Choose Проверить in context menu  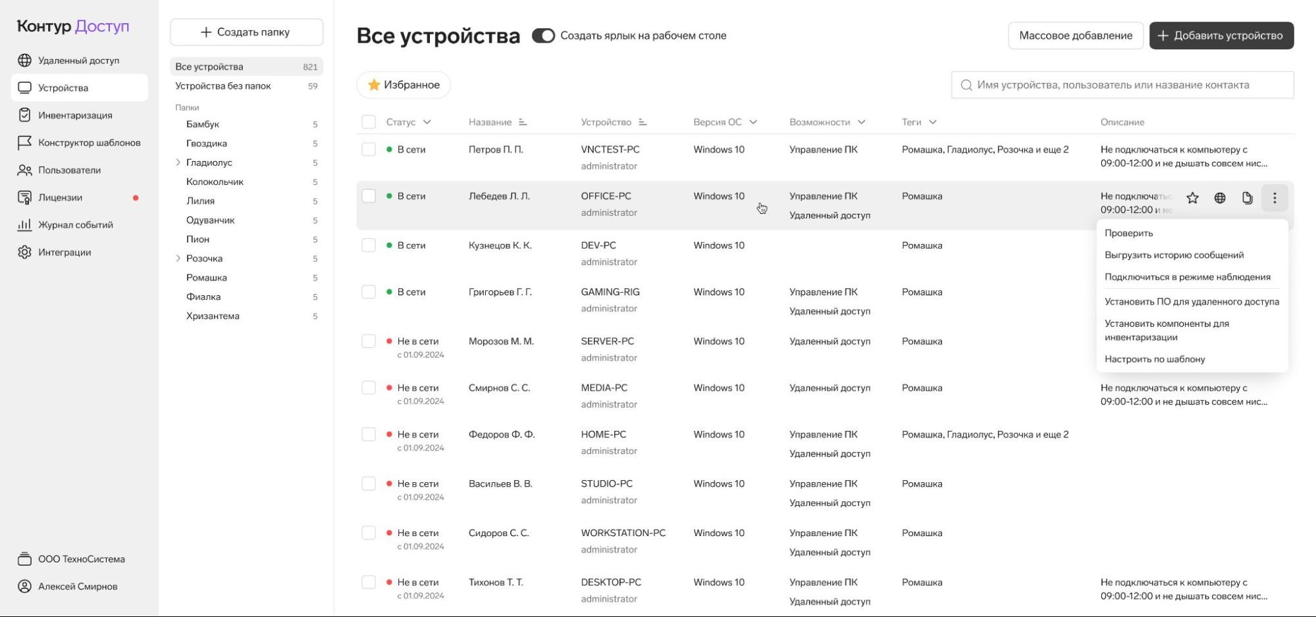pos(1128,233)
